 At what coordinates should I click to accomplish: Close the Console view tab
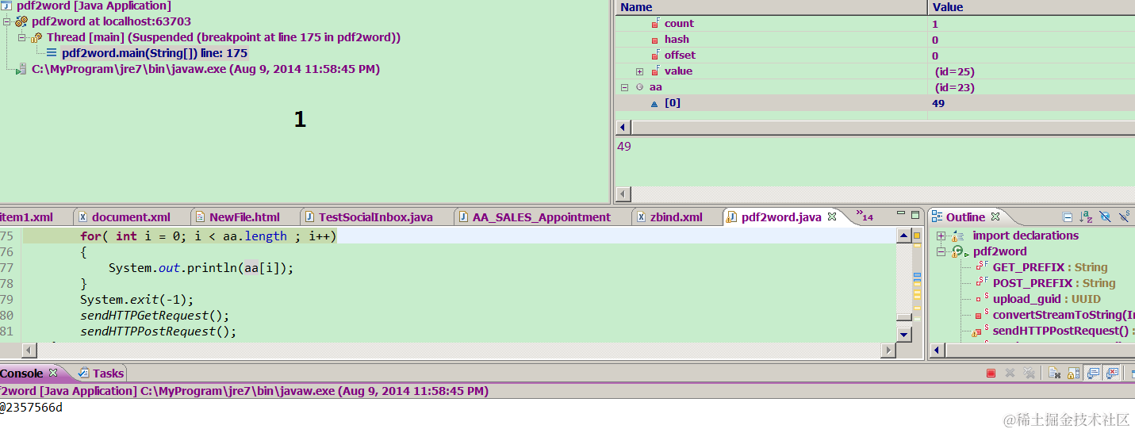coord(53,373)
